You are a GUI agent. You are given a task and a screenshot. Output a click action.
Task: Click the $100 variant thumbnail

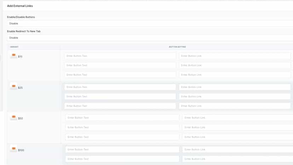(14, 149)
